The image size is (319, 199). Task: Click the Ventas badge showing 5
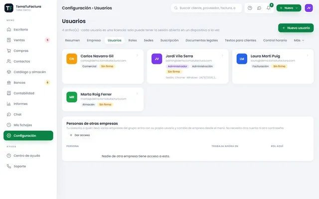click(47, 40)
